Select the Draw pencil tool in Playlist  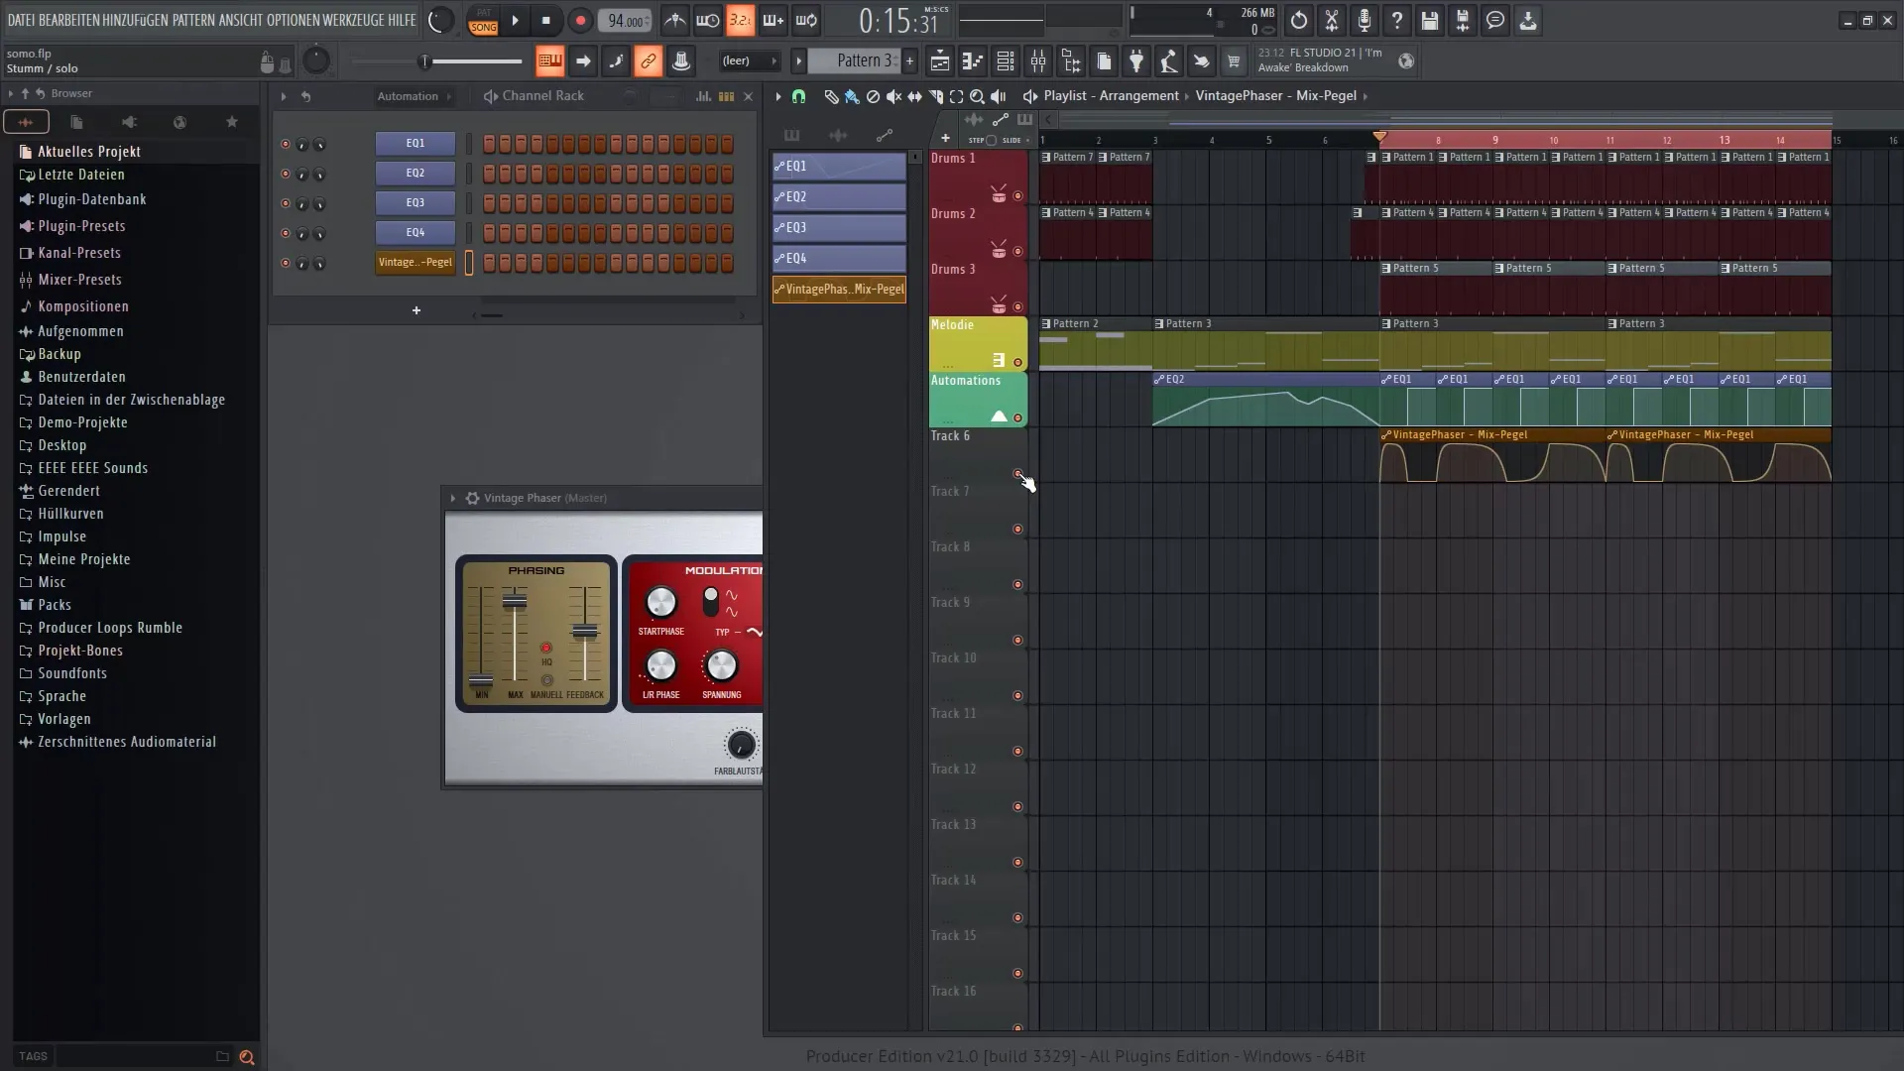(x=831, y=96)
